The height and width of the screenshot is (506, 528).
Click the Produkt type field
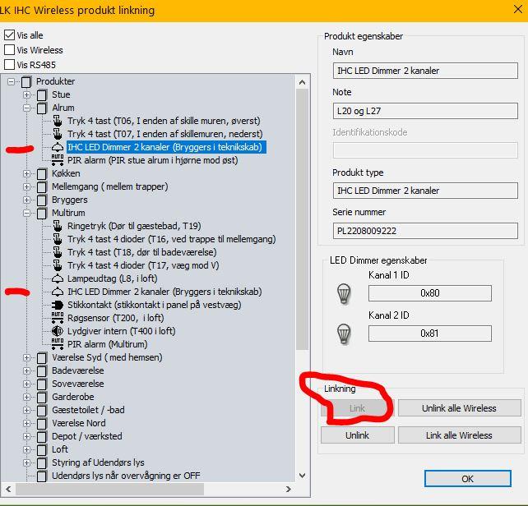[x=425, y=191]
